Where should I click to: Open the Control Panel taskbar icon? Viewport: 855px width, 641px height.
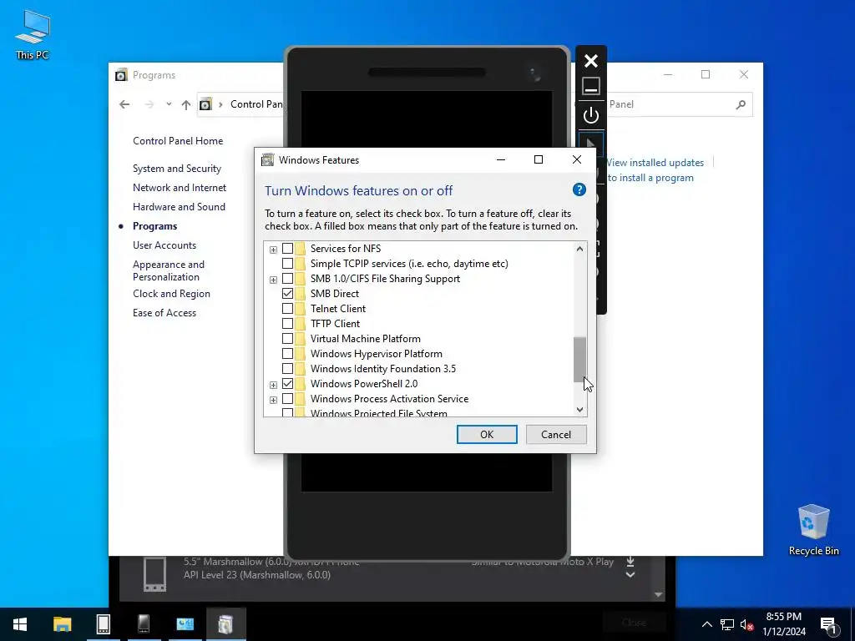pos(185,624)
